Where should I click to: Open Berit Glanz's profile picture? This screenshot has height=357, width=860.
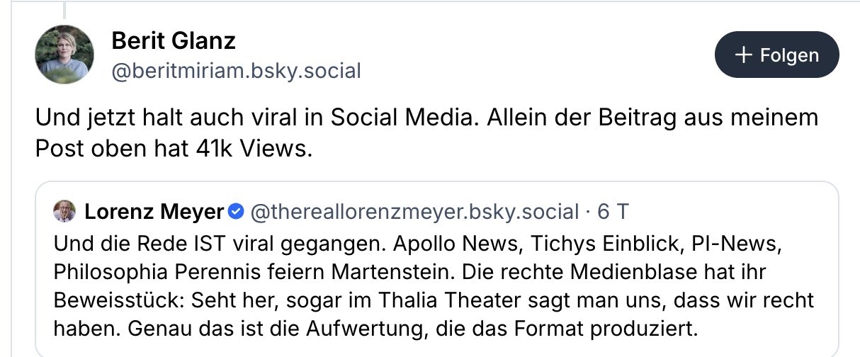click(64, 55)
